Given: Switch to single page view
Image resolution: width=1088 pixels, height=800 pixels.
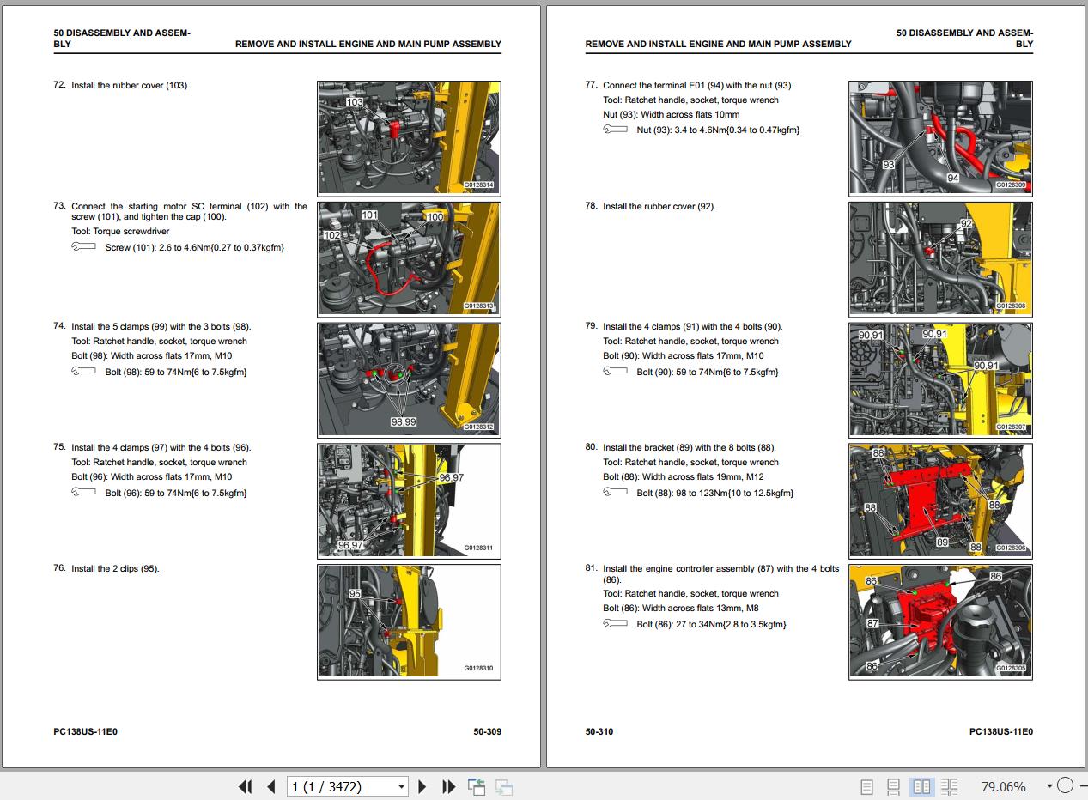Looking at the screenshot, I should pos(866,786).
